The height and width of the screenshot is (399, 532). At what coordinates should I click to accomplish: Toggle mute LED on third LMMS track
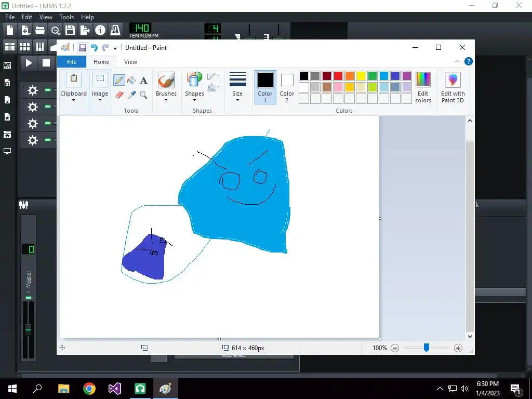pos(48,123)
